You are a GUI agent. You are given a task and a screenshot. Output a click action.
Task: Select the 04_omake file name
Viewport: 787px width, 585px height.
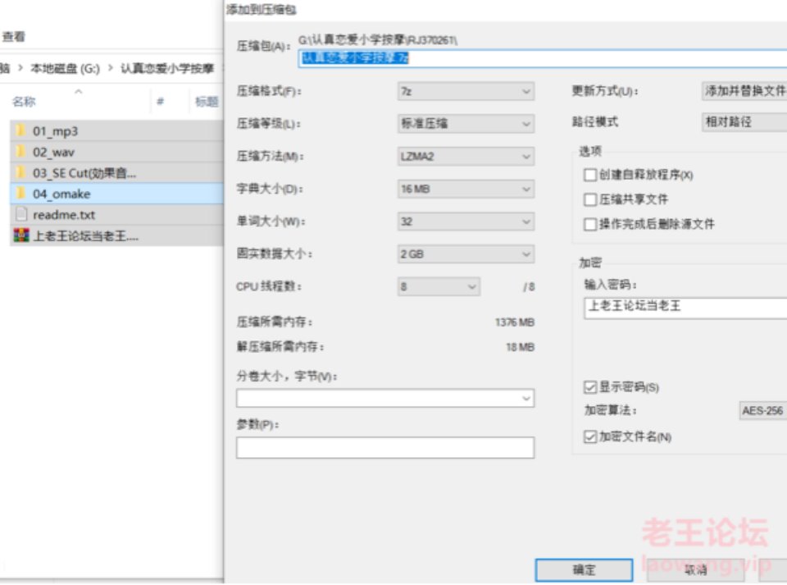[x=61, y=194]
